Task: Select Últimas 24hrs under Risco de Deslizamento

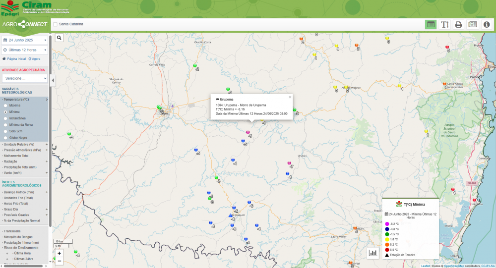Action: pyautogui.click(x=23, y=259)
